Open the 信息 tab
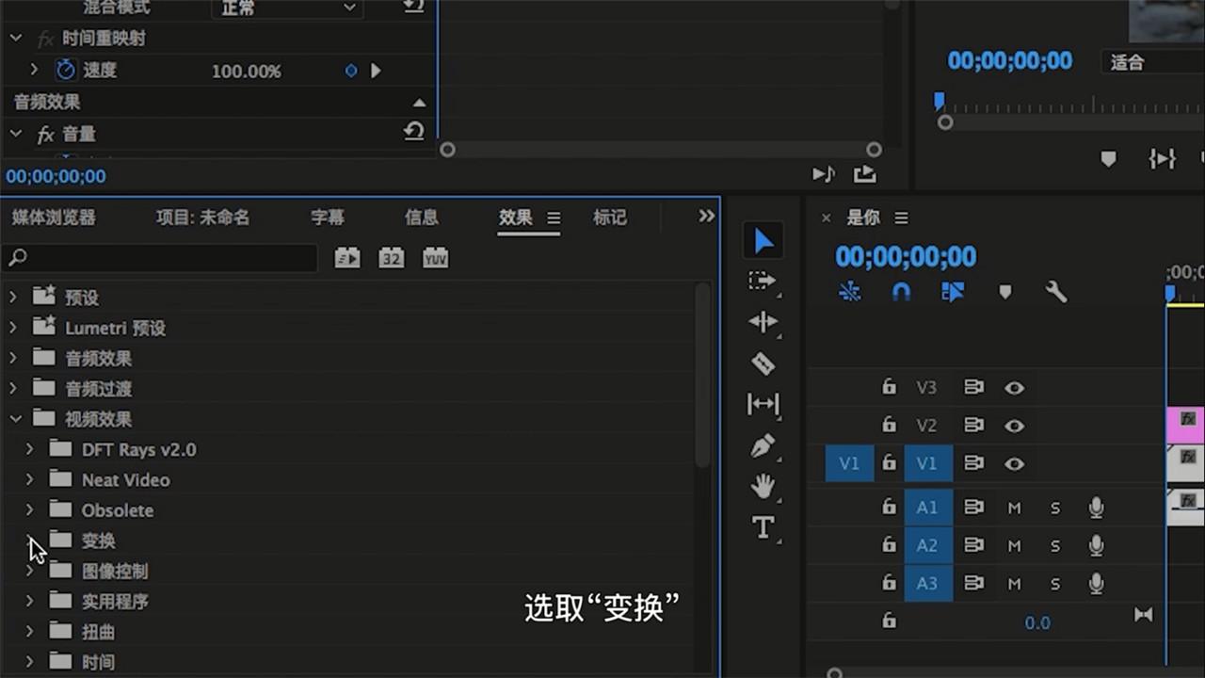 coord(422,218)
